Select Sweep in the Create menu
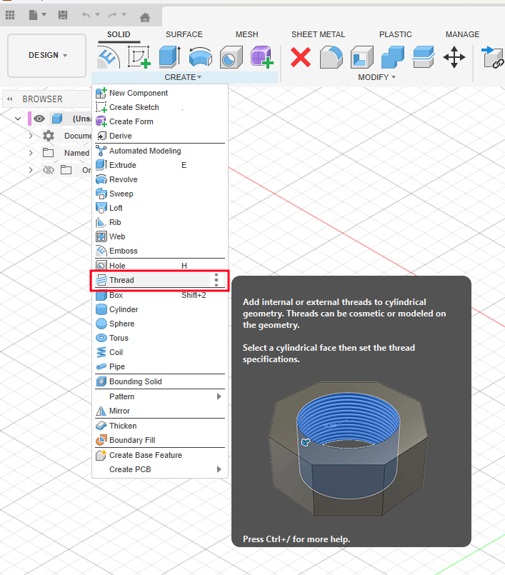This screenshot has height=575, width=505. point(160,194)
